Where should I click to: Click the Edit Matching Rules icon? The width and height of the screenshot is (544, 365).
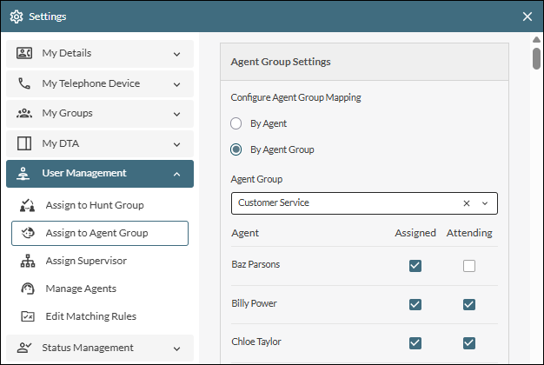(x=27, y=316)
